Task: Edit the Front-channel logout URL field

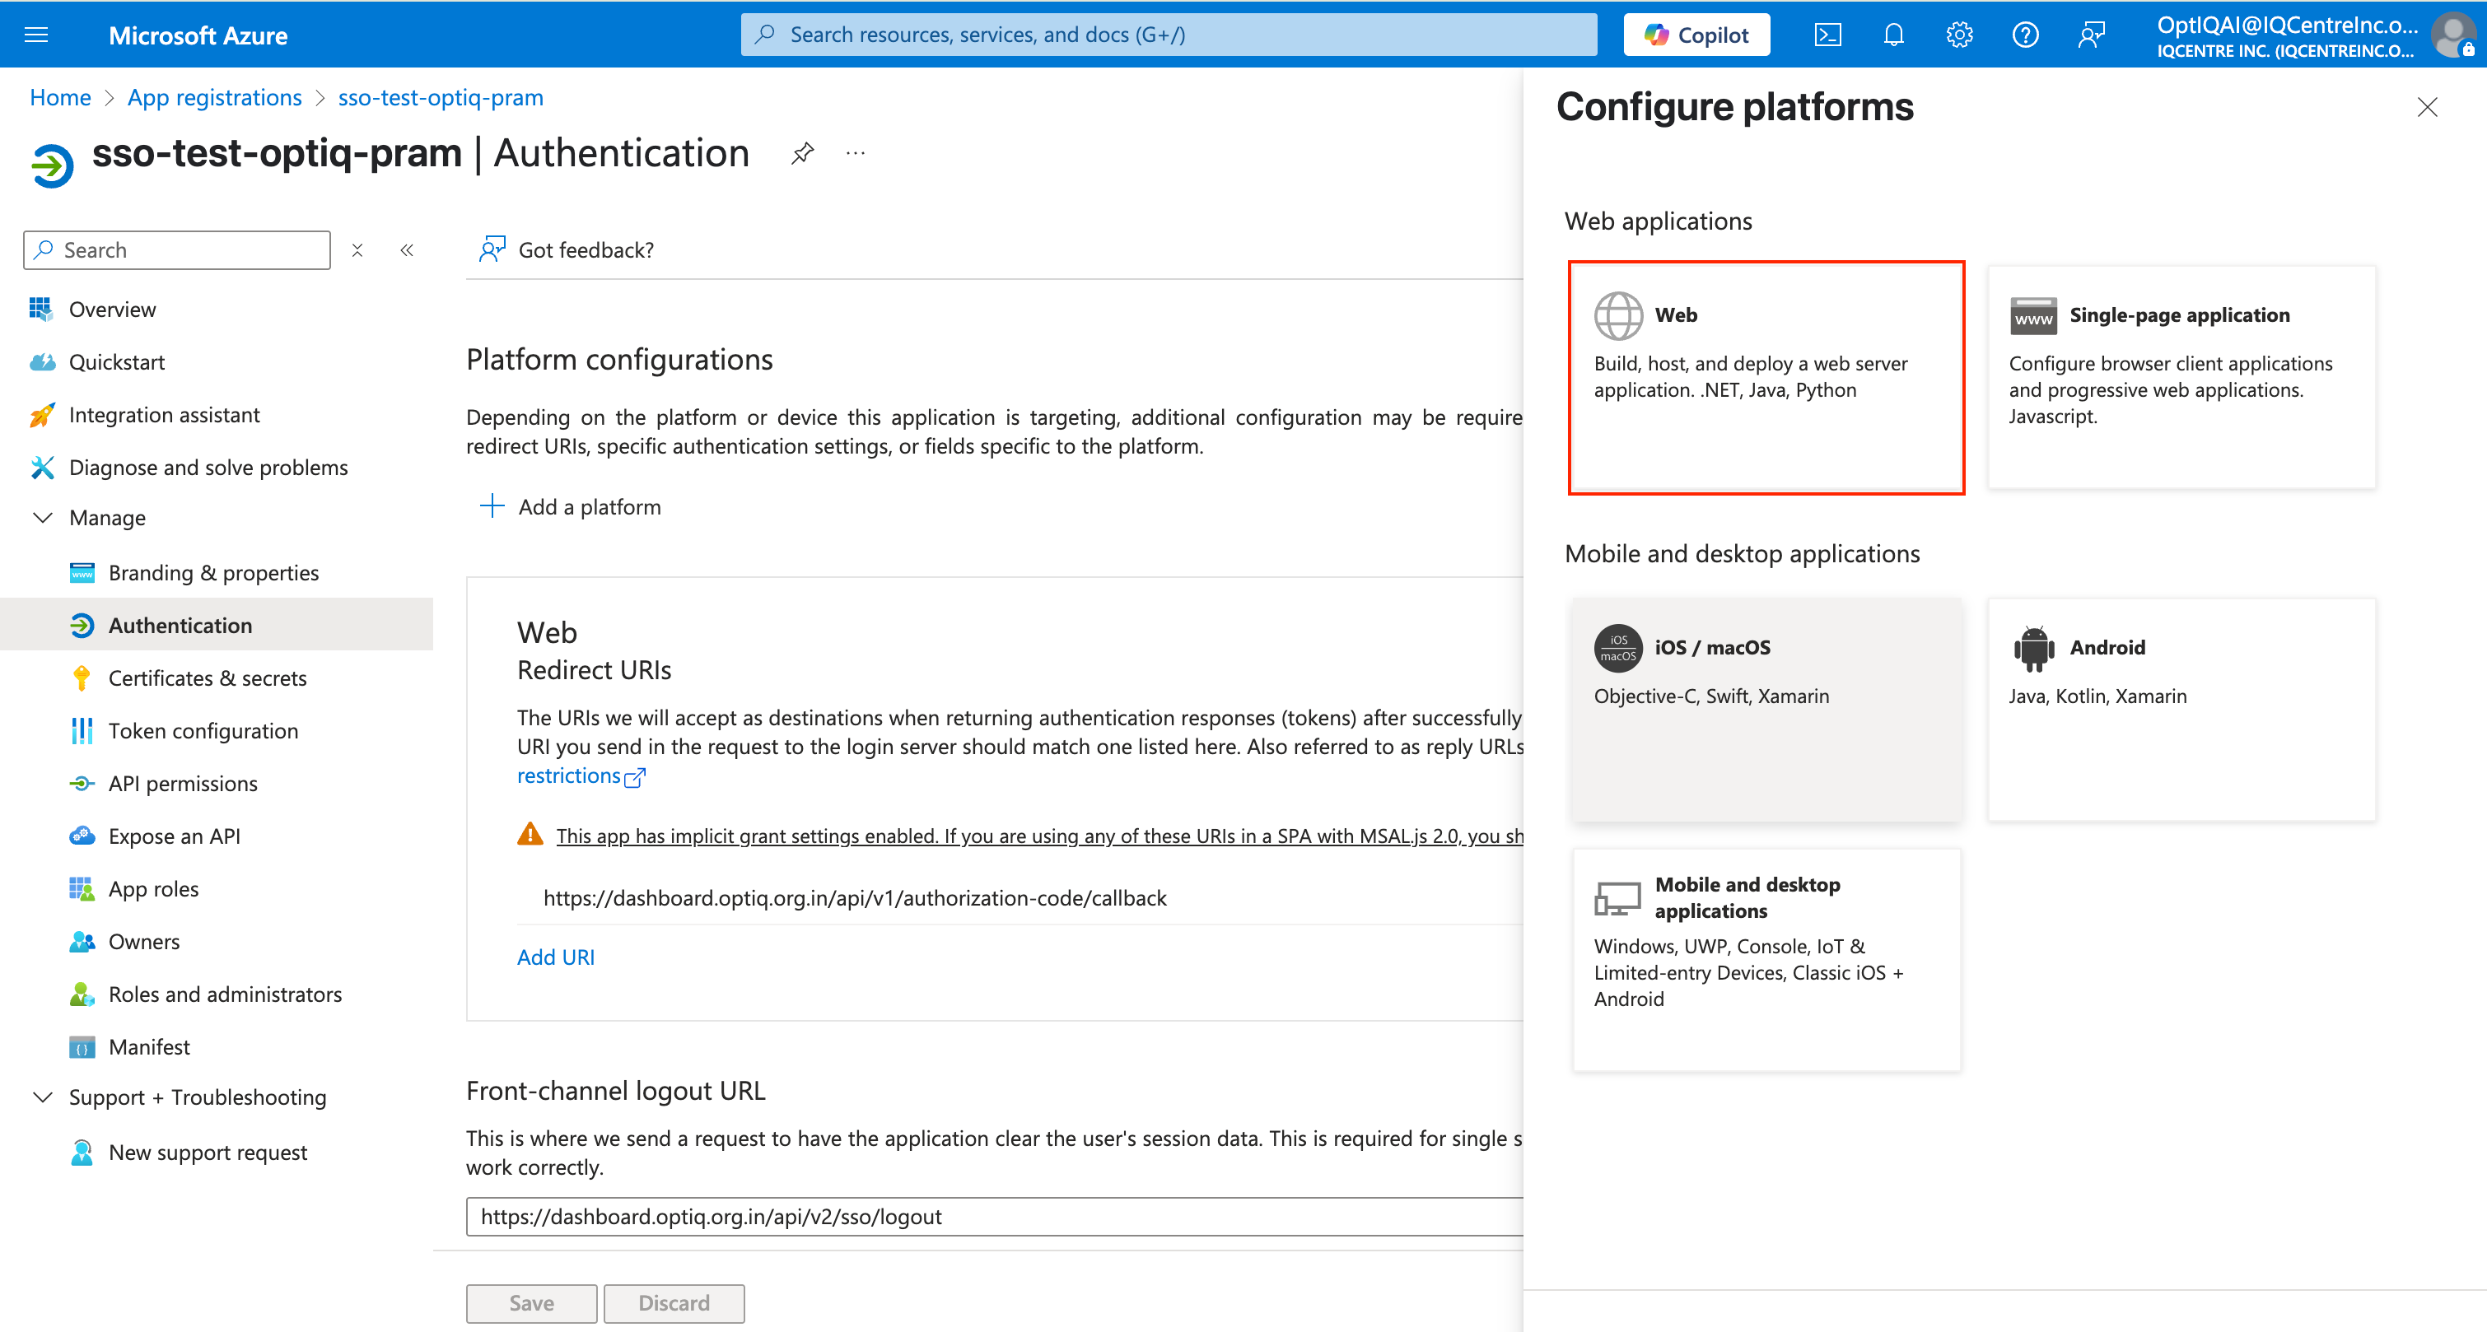Action: click(x=995, y=1216)
